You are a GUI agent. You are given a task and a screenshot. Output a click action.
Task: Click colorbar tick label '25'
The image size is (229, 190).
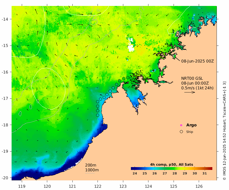pyautogui.click(x=144, y=173)
